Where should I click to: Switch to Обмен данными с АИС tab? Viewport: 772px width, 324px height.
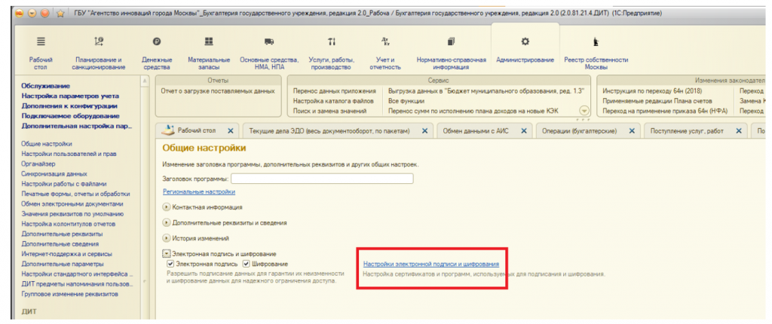pos(475,131)
